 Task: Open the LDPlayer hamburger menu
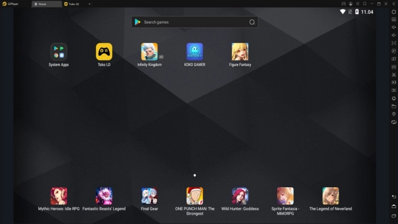358,4
